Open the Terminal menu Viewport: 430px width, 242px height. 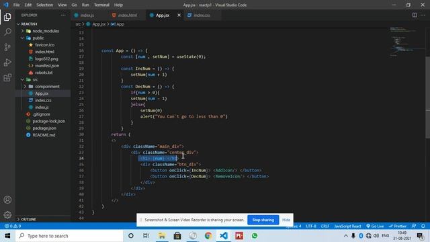coord(101,5)
